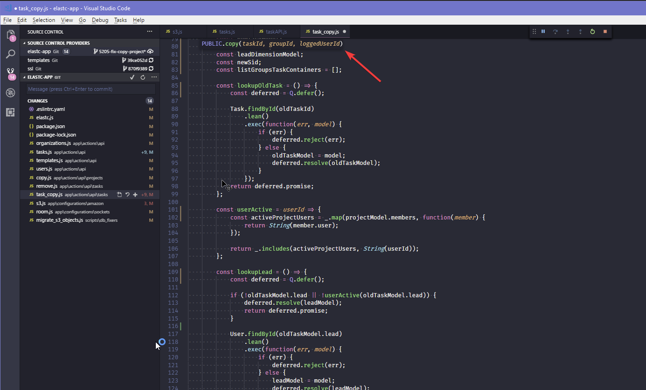Viewport: 646px width, 390px height.
Task: Open more actions for ELASTC-APP git
Action: tap(154, 77)
